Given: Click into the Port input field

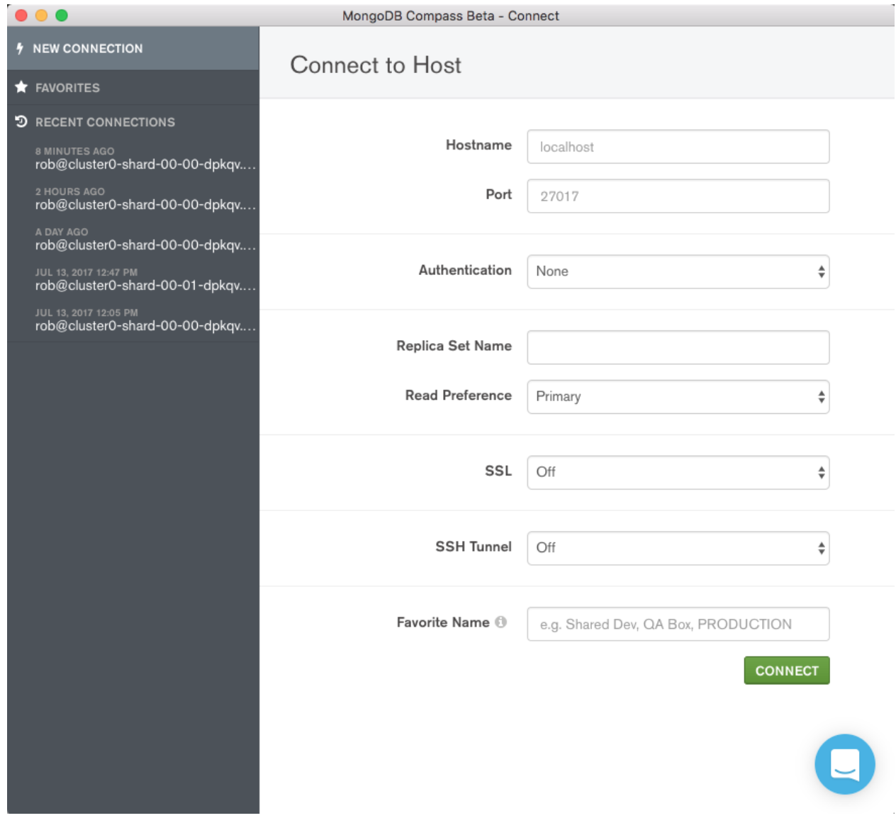Looking at the screenshot, I should click(x=678, y=196).
